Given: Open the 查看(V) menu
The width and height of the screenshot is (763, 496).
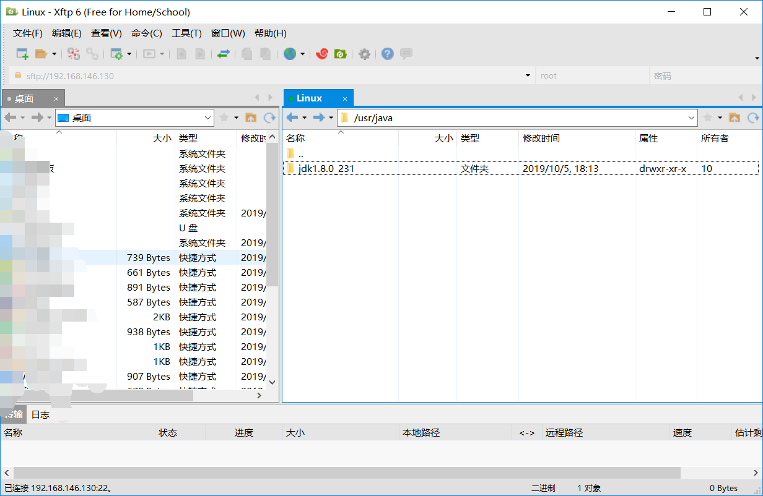Looking at the screenshot, I should [107, 33].
